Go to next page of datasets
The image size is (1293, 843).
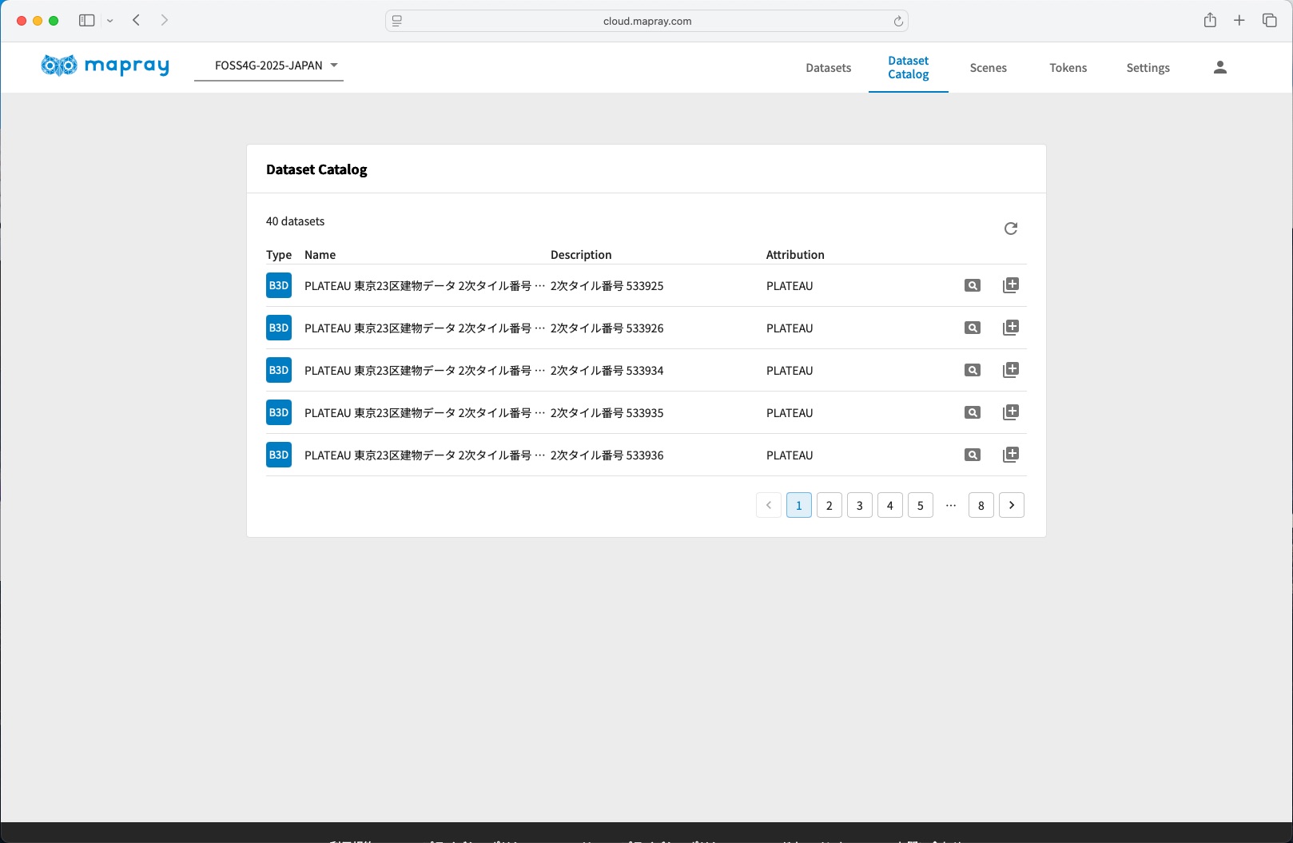pos(1011,505)
